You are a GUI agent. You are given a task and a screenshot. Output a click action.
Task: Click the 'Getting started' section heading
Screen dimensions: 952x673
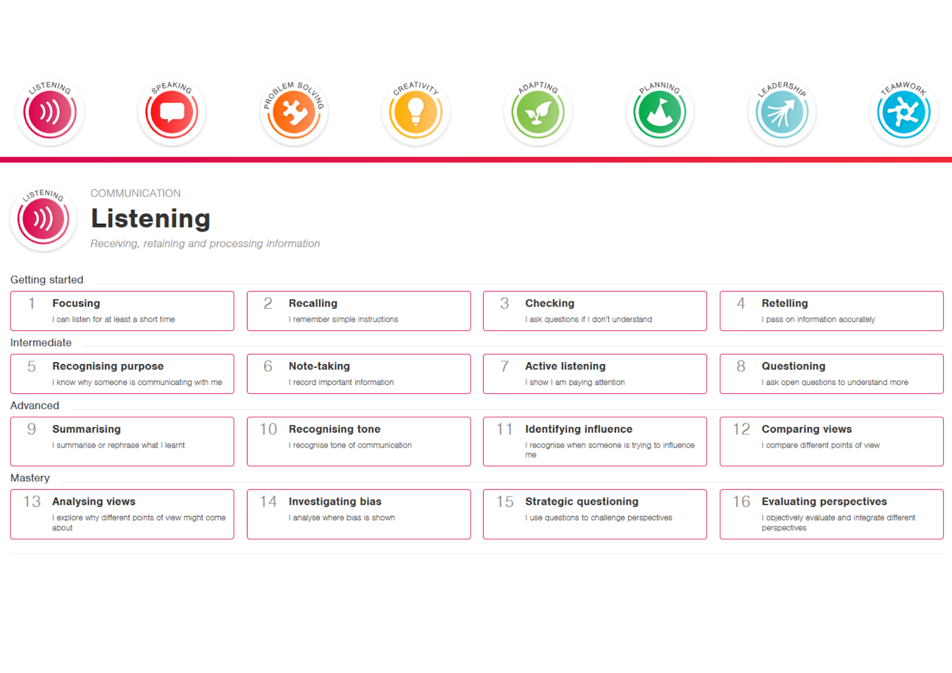pyautogui.click(x=46, y=280)
